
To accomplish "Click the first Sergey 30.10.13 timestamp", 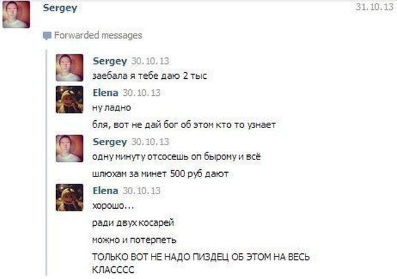I will 150,61.
